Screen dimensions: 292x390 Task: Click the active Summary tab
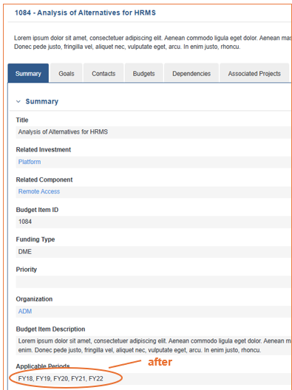click(28, 73)
